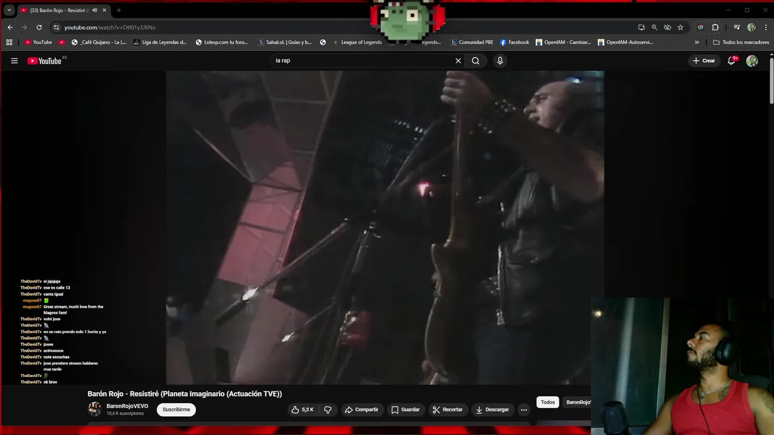
Task: Click the Descargar download button
Action: click(x=493, y=410)
